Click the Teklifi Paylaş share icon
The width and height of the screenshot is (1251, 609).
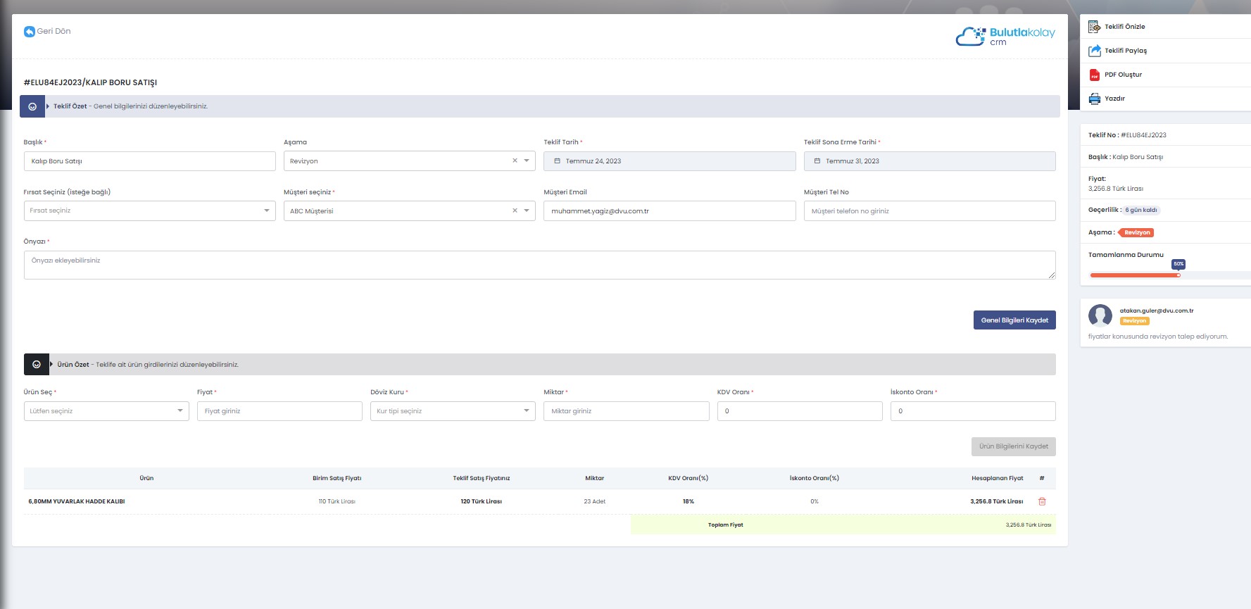point(1094,51)
